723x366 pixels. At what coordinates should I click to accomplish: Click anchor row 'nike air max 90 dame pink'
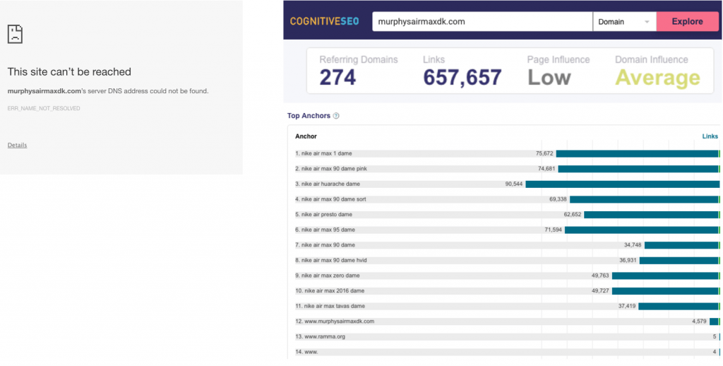507,169
